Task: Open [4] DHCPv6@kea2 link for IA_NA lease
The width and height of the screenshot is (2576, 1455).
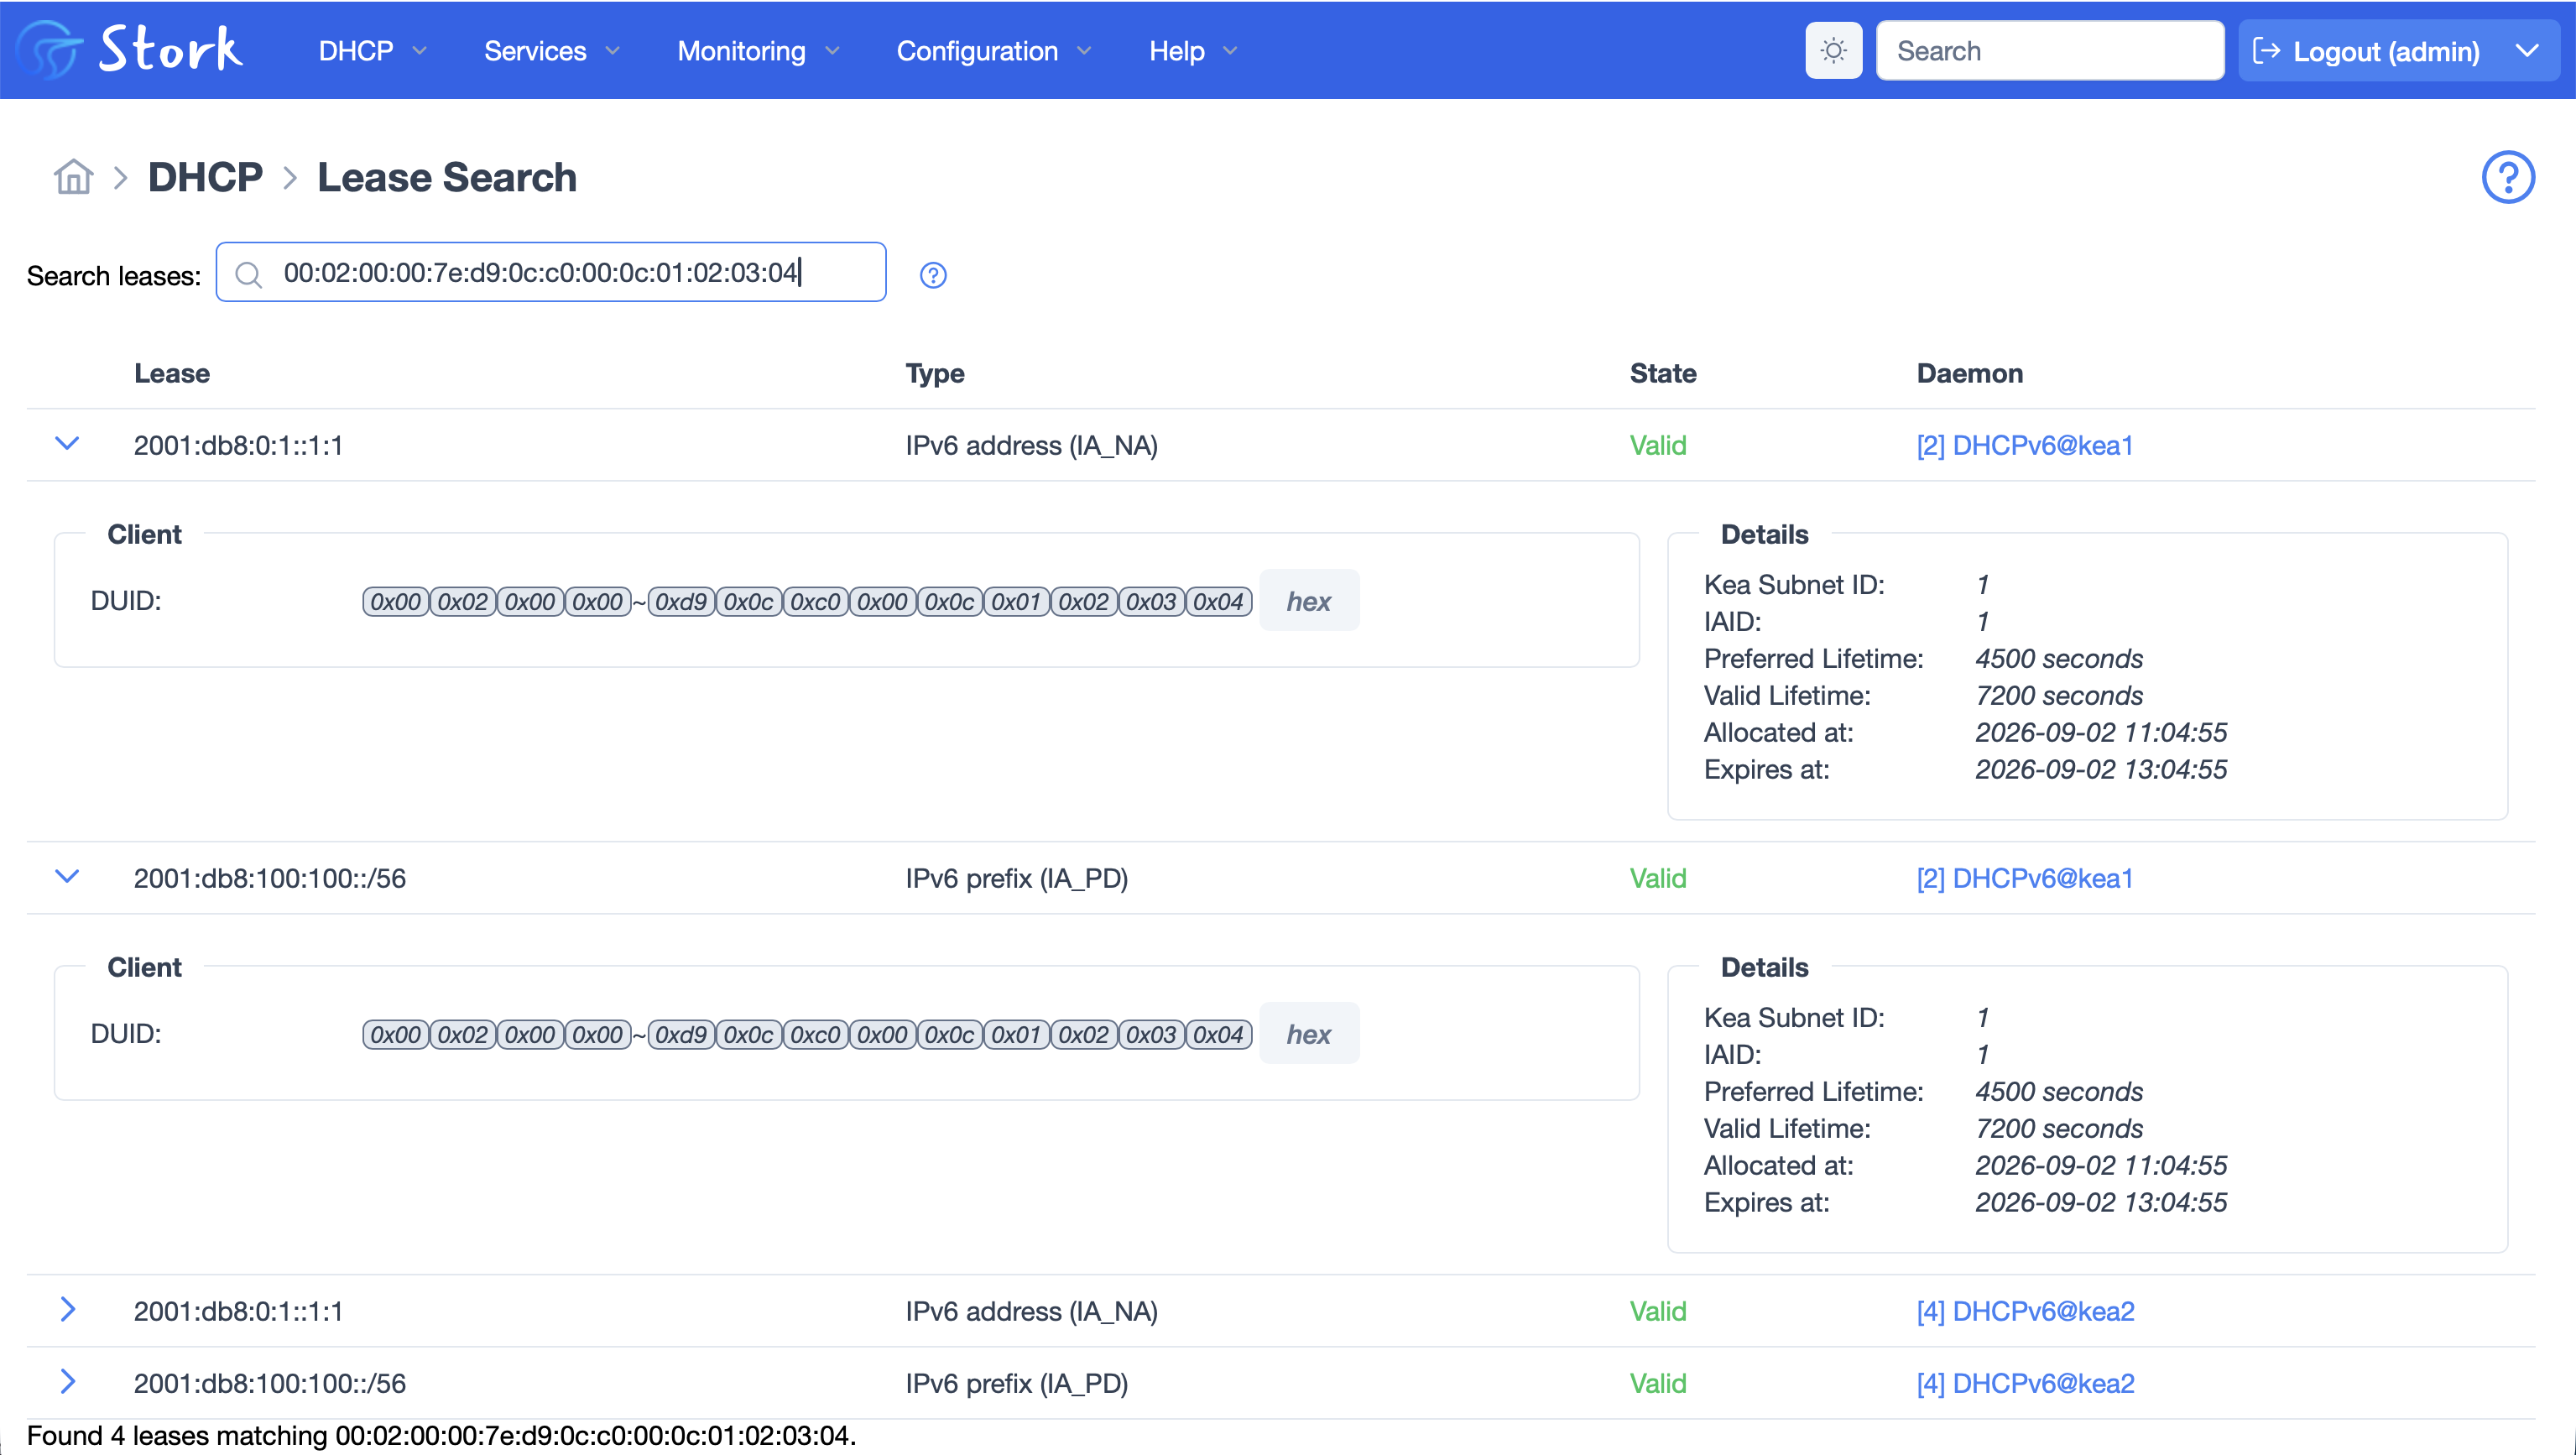Action: click(x=2025, y=1311)
